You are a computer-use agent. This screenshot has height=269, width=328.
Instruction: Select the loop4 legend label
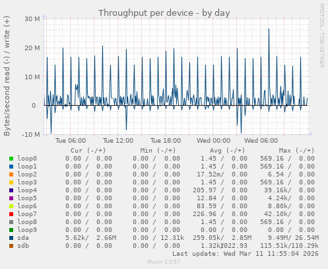point(27,190)
